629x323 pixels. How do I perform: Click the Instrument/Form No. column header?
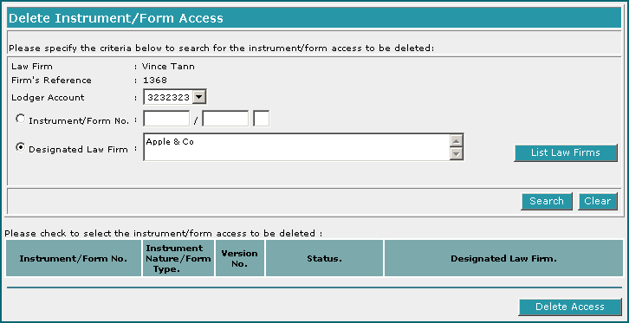pos(74,258)
